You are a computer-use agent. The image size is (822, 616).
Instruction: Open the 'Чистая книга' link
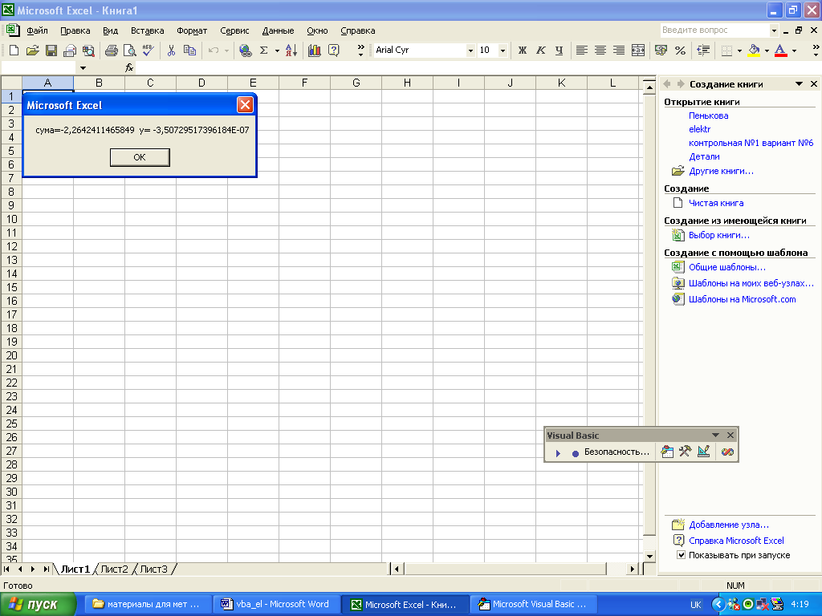715,203
